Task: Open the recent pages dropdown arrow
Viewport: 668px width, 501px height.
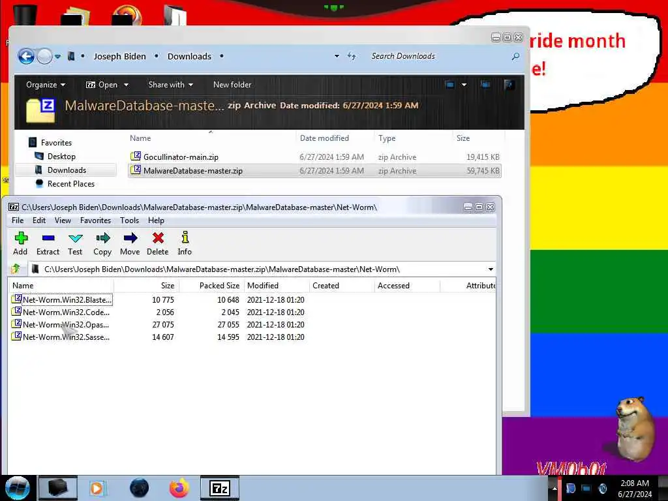Action: click(x=58, y=56)
